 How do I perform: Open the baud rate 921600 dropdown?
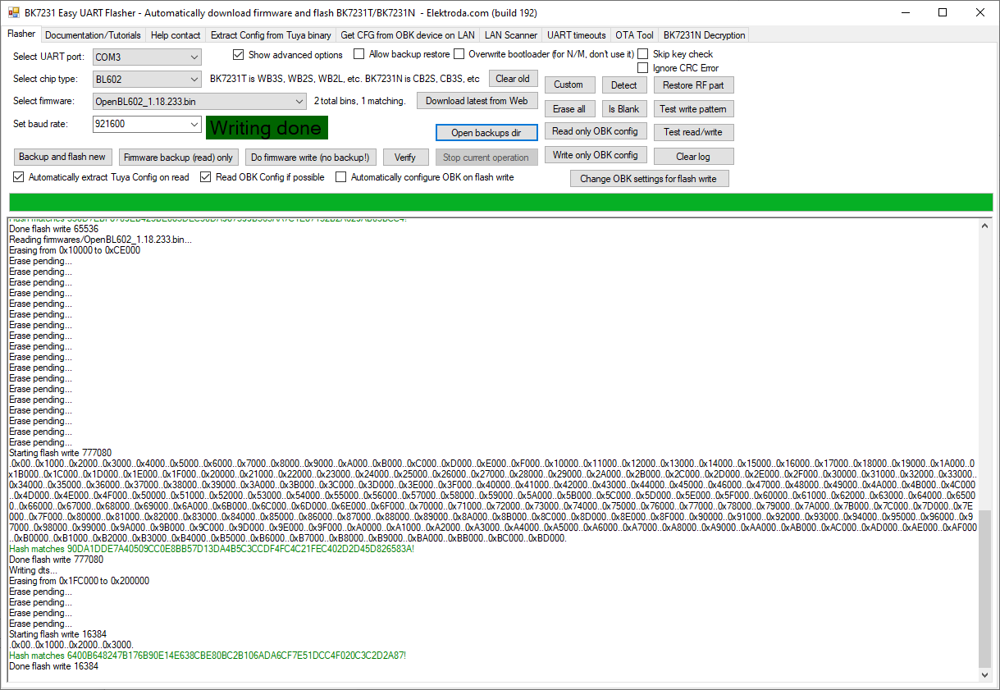pyautogui.click(x=147, y=124)
